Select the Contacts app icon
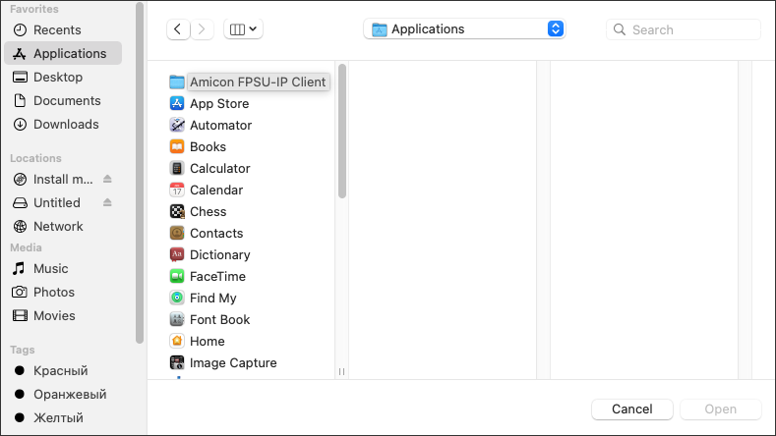Viewport: 776px width, 436px height. 177,234
